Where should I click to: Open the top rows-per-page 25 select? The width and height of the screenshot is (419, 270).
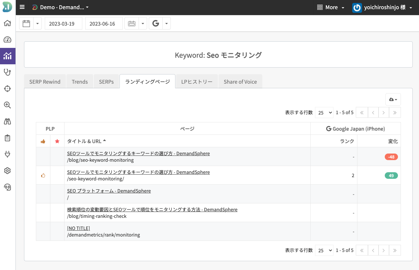click(x=324, y=113)
